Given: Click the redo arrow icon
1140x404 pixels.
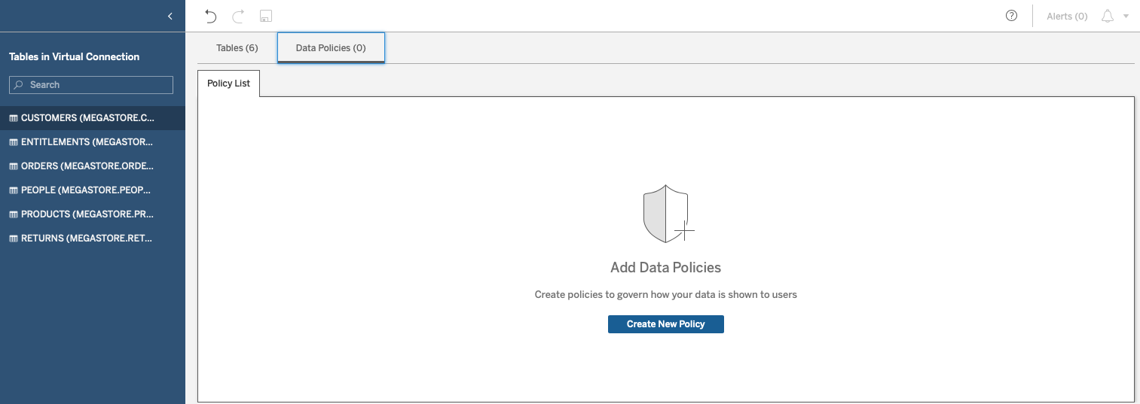Looking at the screenshot, I should [238, 16].
